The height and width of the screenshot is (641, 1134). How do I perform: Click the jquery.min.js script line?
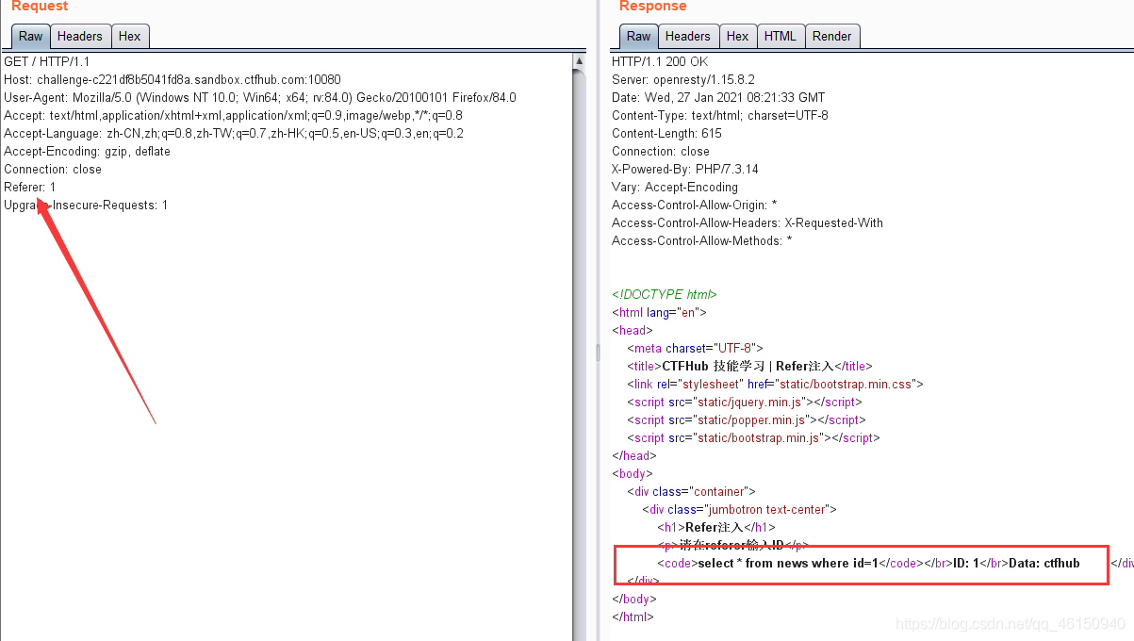tap(746, 403)
